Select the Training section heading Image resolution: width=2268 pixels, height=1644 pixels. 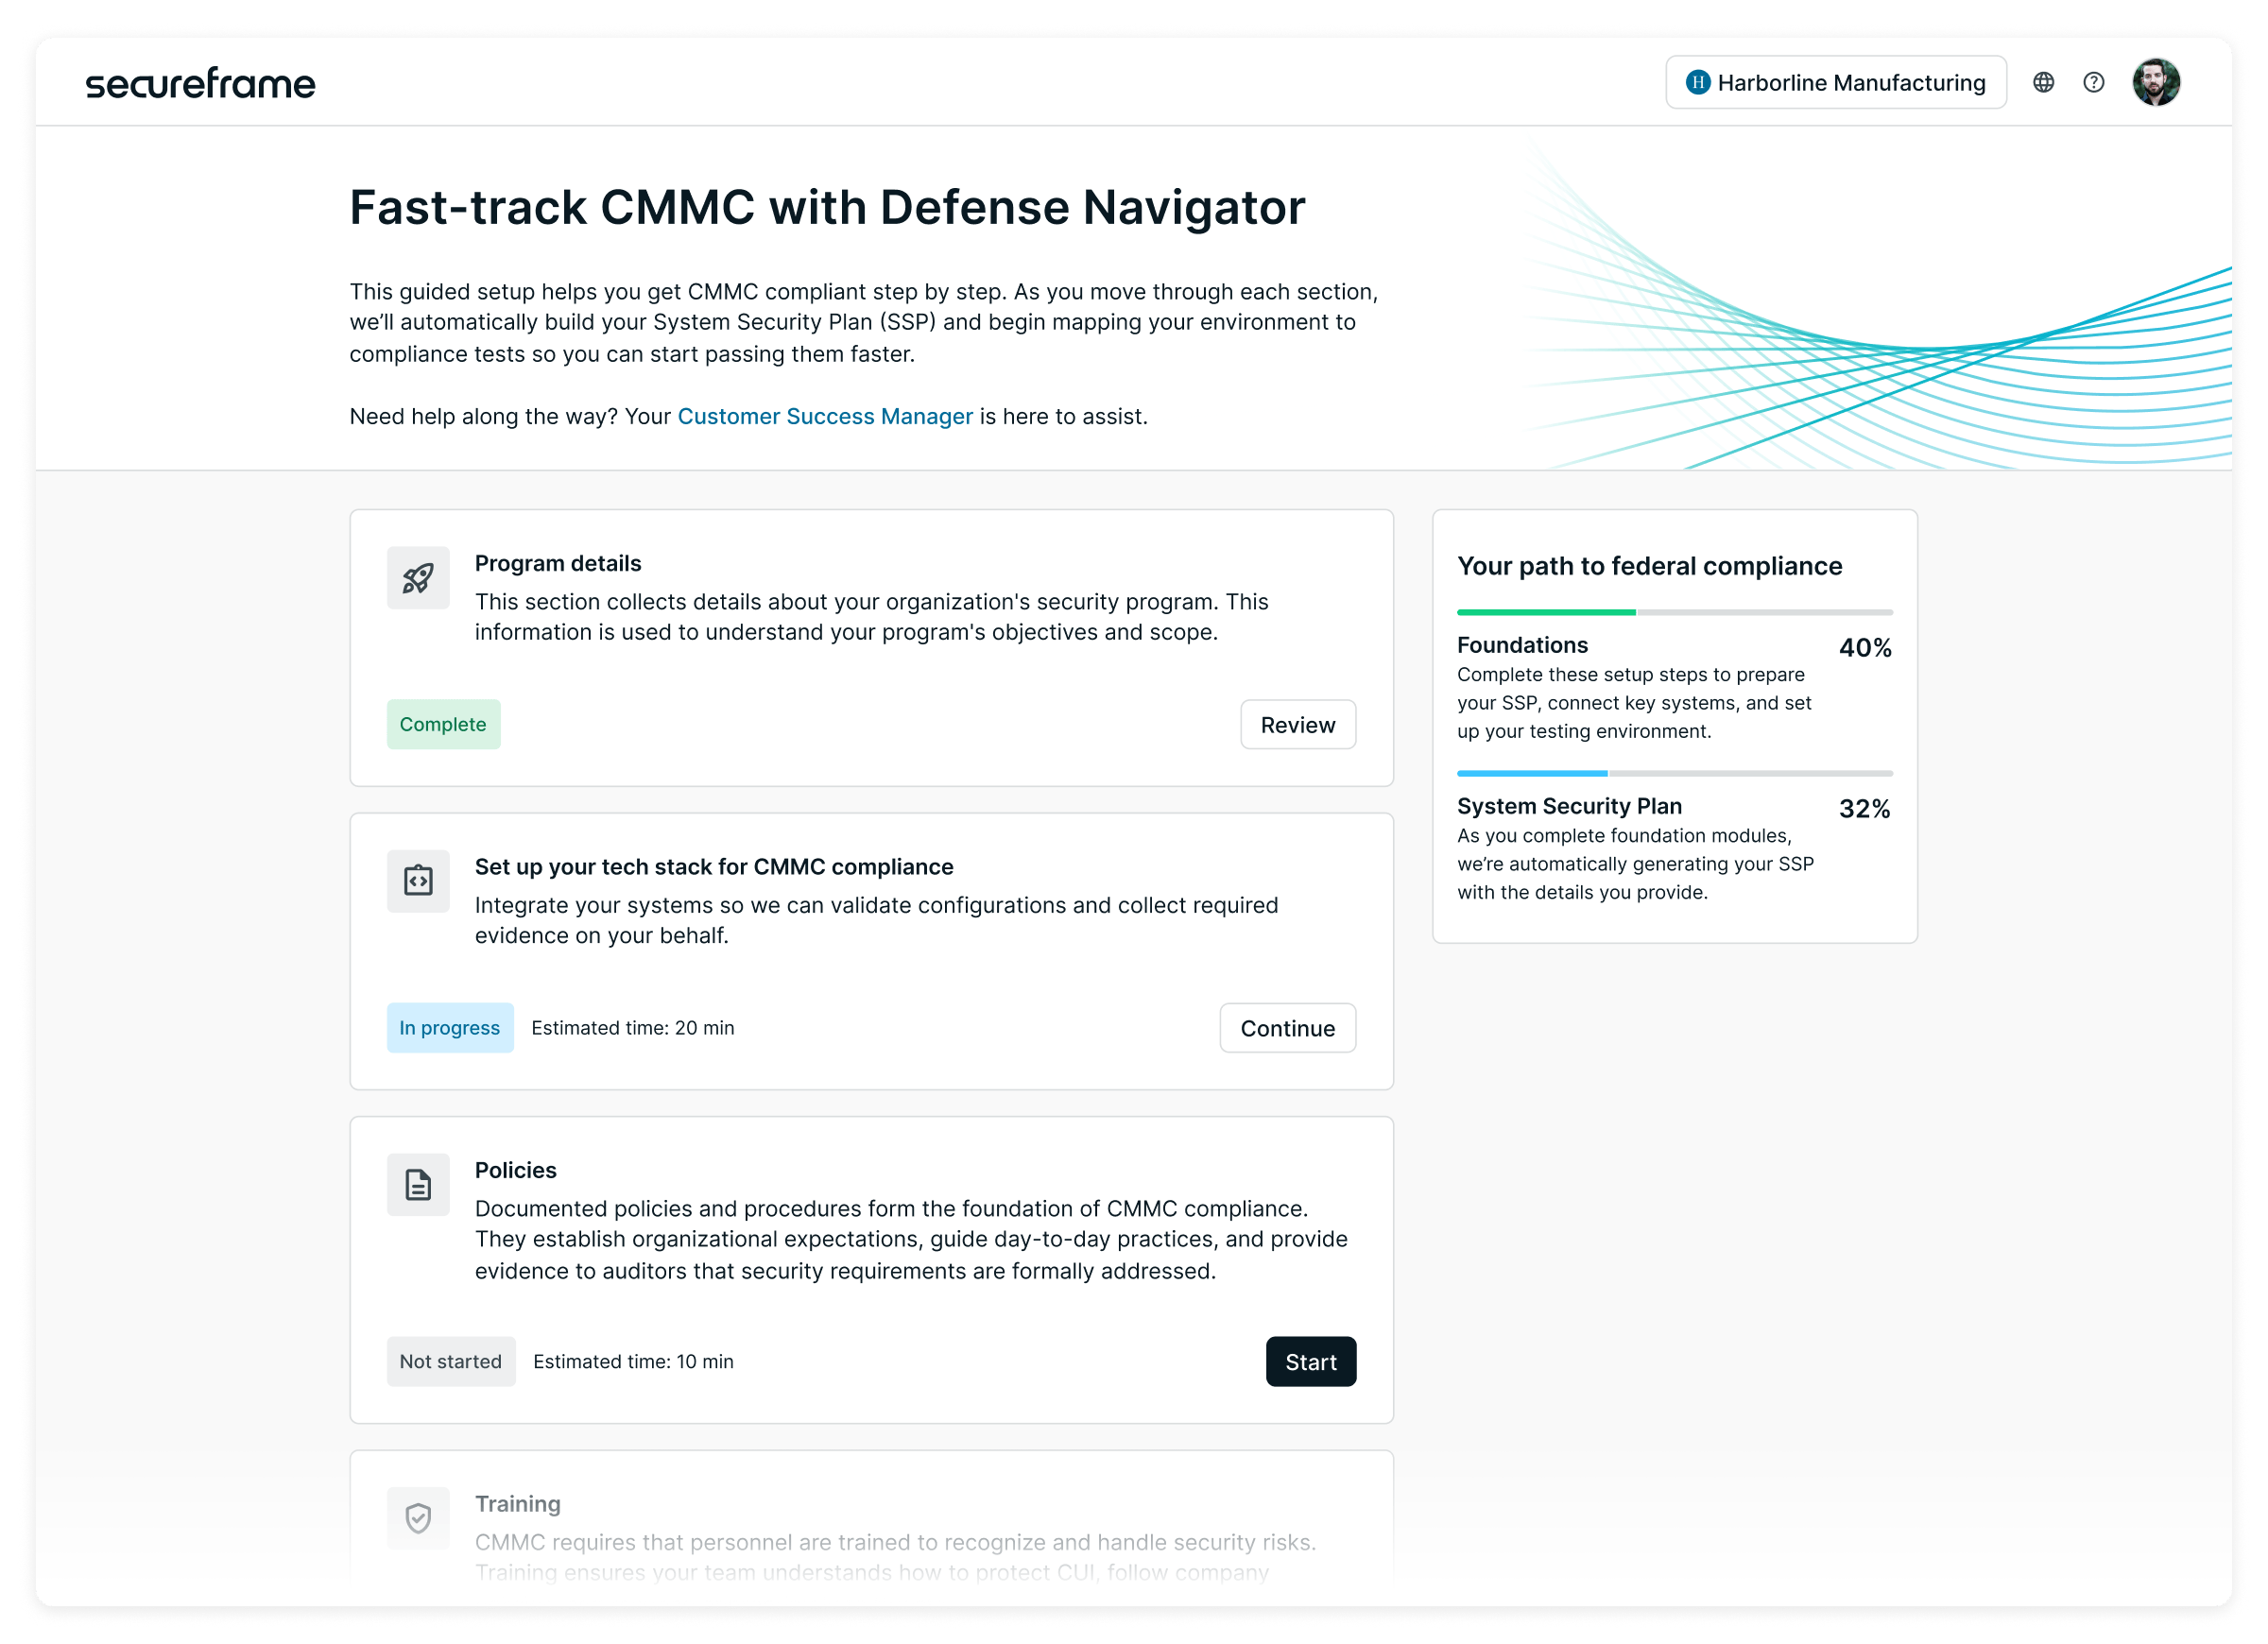point(517,1504)
